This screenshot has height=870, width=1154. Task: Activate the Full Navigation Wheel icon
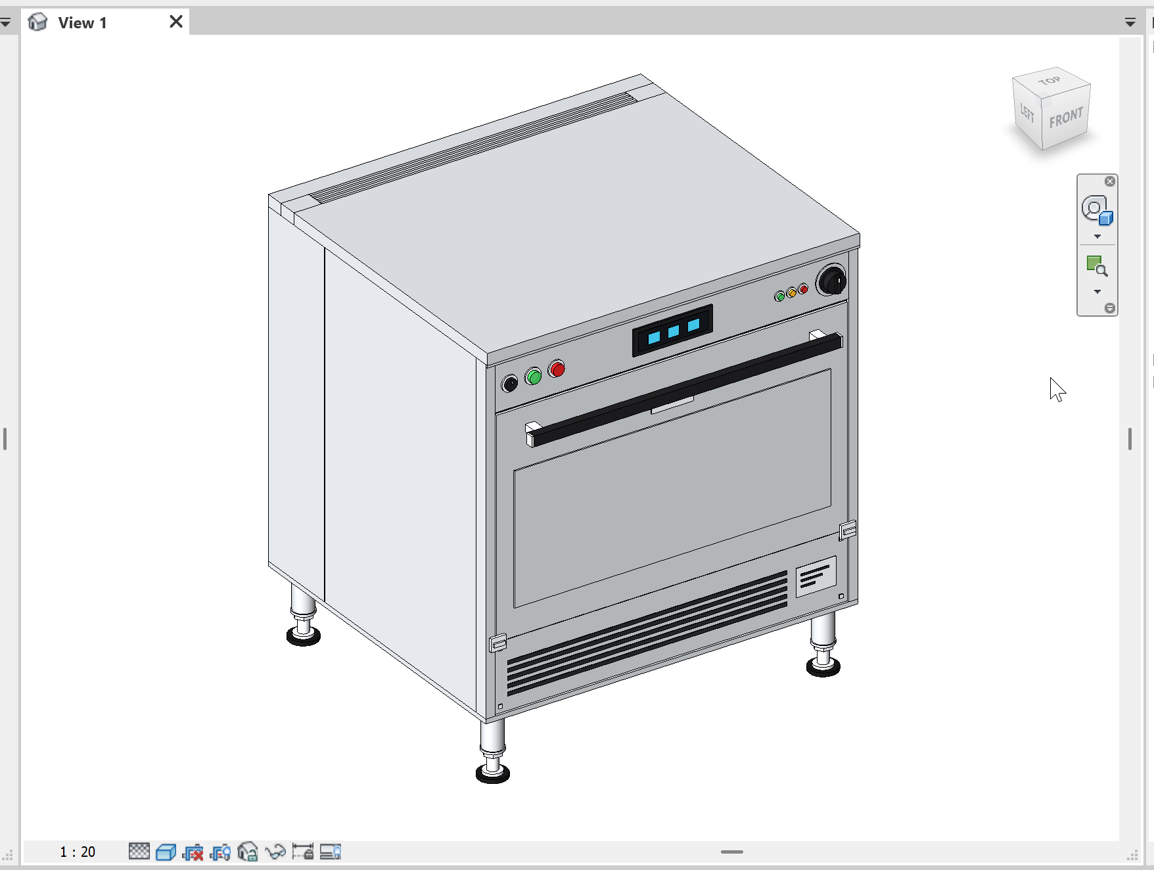[1097, 210]
